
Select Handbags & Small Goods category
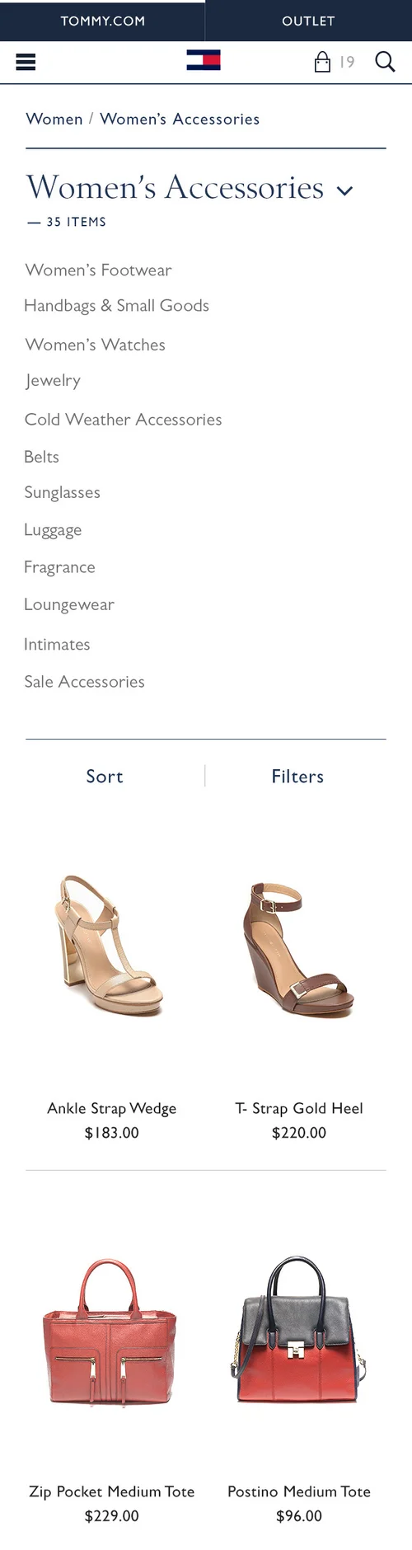tap(116, 305)
